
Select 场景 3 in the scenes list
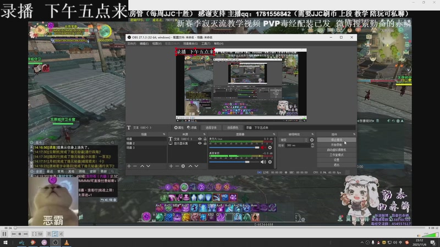coord(146,148)
